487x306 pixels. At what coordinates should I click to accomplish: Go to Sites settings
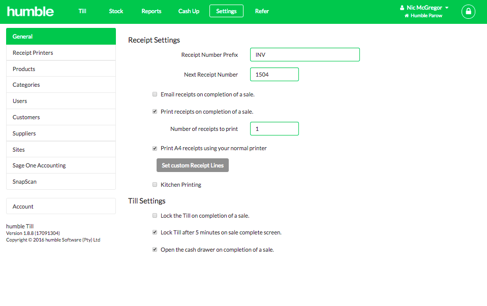61,149
